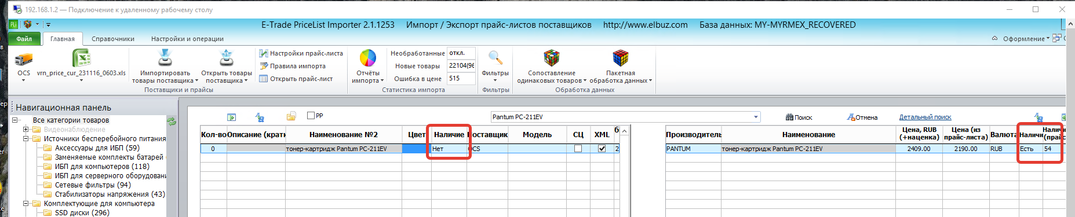This screenshot has width=1075, height=217.
Task: Click the PANTUM manufacturer cell
Action: (x=693, y=149)
